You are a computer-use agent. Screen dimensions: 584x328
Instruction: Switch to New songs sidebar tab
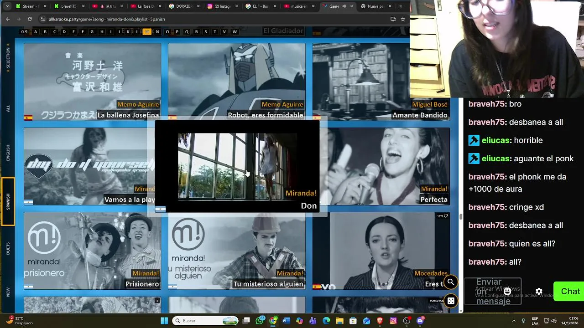[x=8, y=292]
